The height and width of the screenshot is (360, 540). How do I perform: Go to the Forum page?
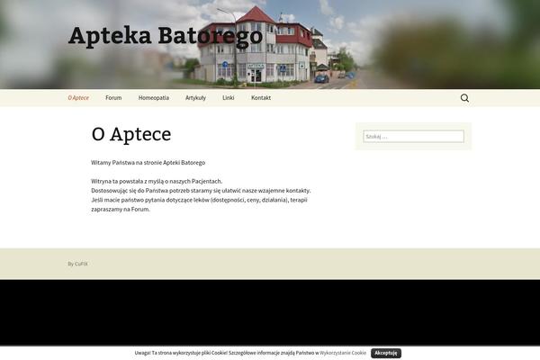113,98
